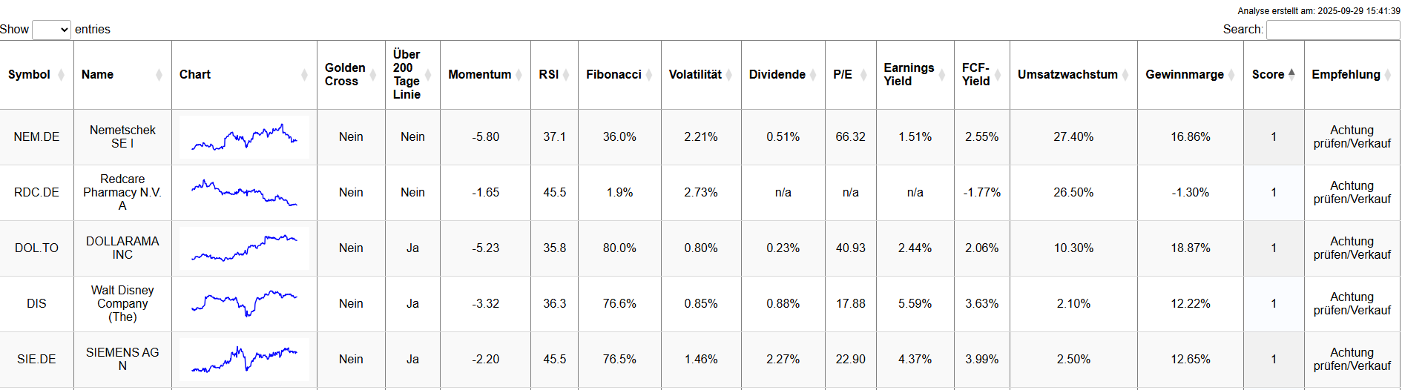The height and width of the screenshot is (390, 1402).
Task: Click into the Search input field
Action: coord(1332,30)
